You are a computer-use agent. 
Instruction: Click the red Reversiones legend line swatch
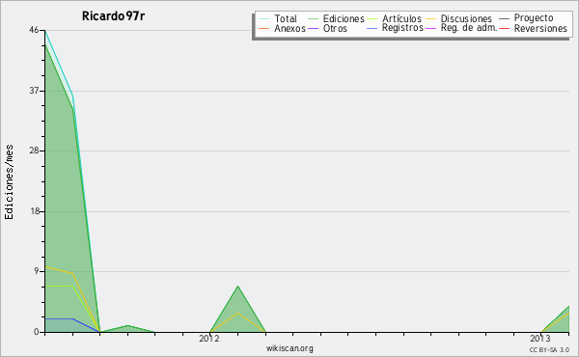tap(504, 29)
